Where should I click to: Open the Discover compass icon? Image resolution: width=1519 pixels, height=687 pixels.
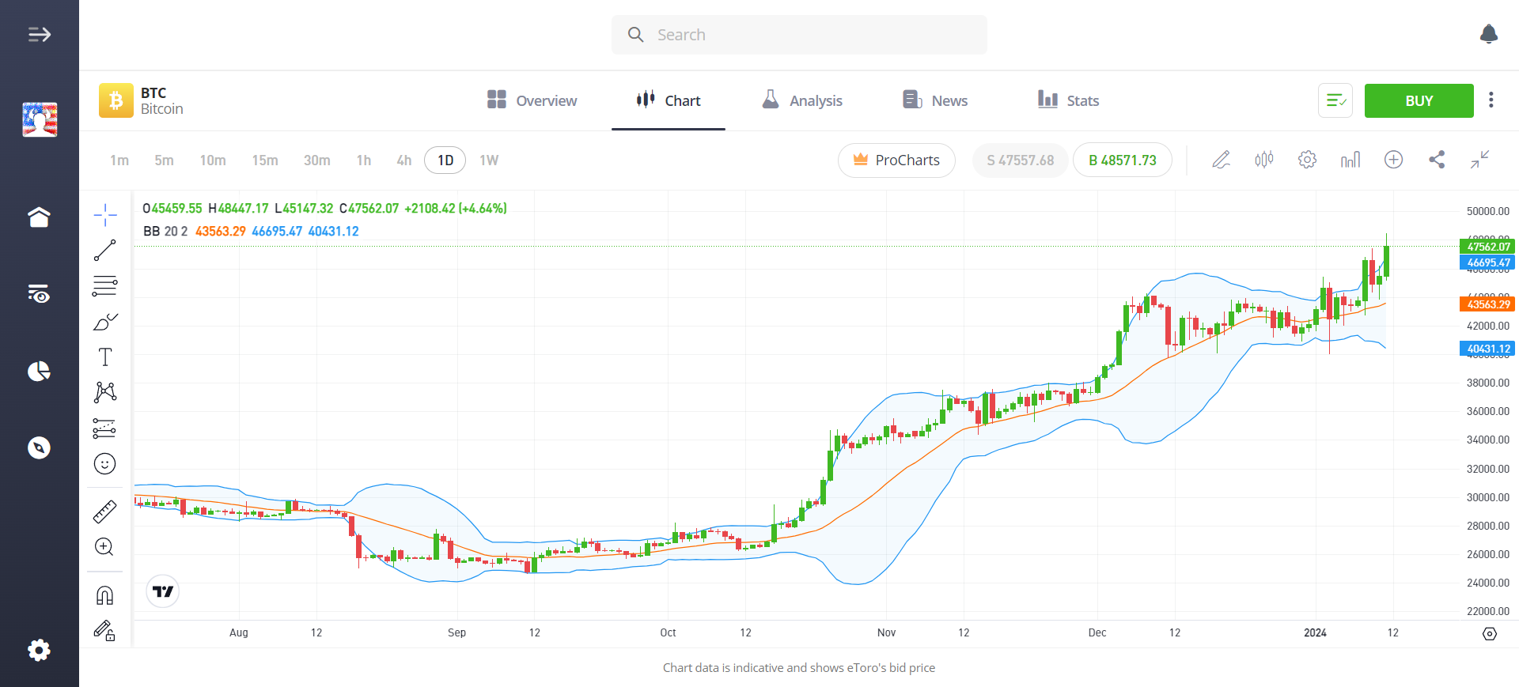(x=39, y=447)
